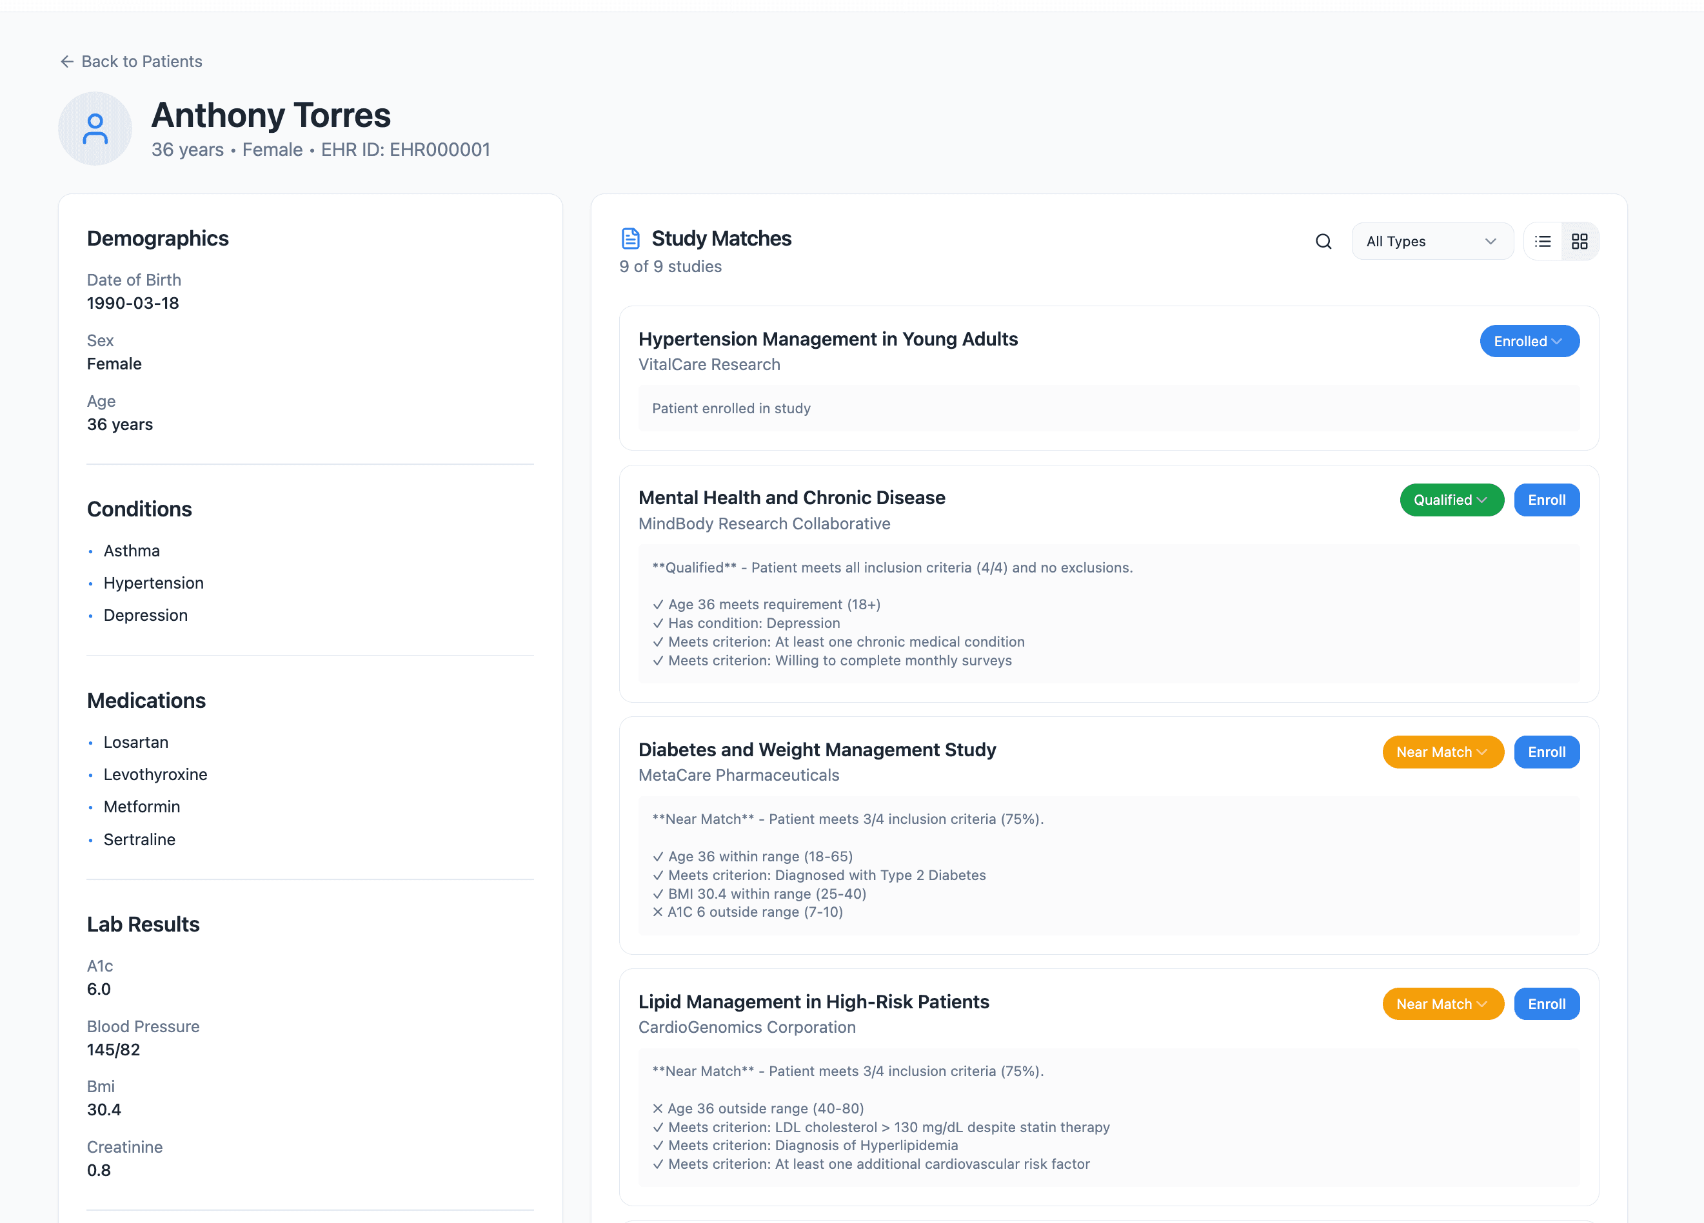Click the Study Matches document icon
The height and width of the screenshot is (1223, 1704).
tap(630, 238)
